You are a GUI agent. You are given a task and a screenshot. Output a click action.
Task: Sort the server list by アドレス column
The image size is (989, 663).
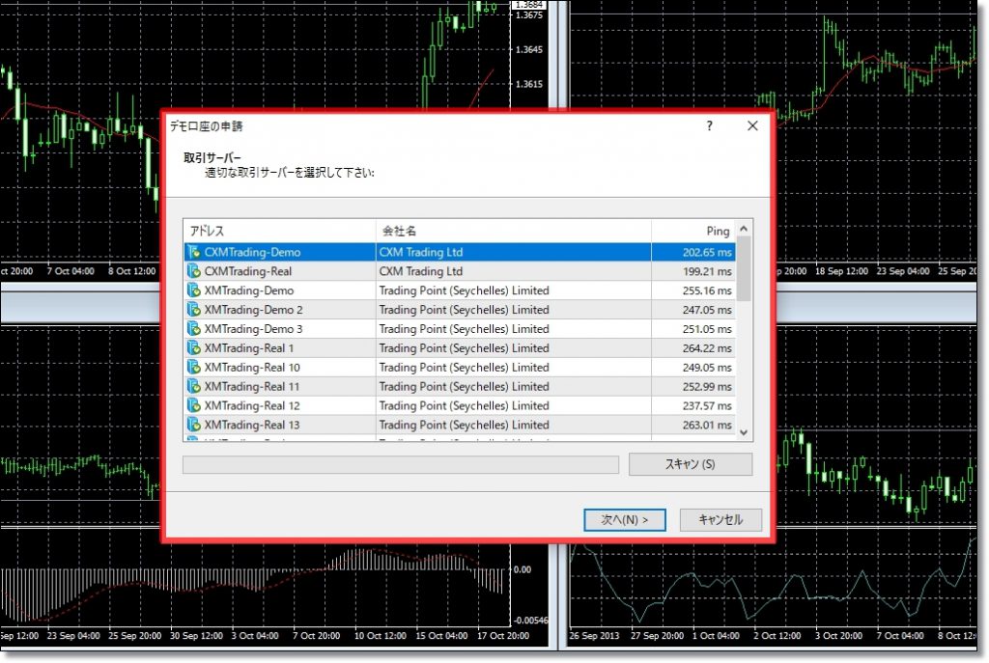pyautogui.click(x=279, y=231)
